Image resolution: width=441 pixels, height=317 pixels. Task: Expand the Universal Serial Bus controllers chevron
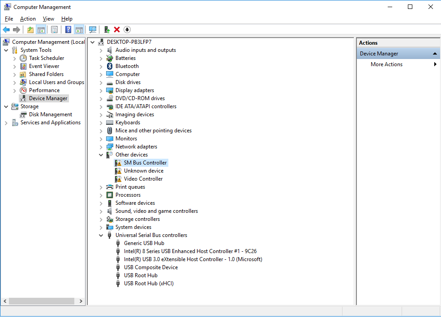(100, 235)
